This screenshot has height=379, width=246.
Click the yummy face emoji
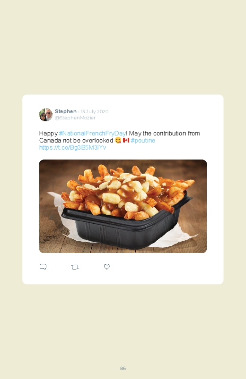118,140
